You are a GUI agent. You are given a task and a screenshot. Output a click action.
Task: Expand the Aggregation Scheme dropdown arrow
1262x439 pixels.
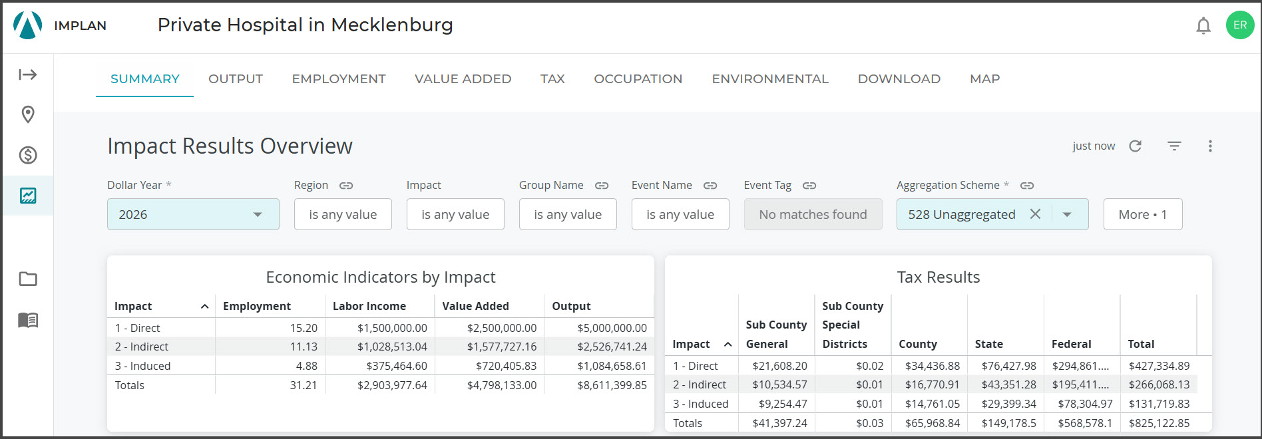tap(1067, 214)
